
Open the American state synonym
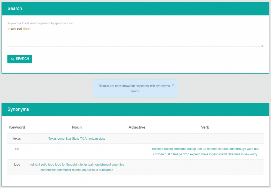tap(95, 139)
